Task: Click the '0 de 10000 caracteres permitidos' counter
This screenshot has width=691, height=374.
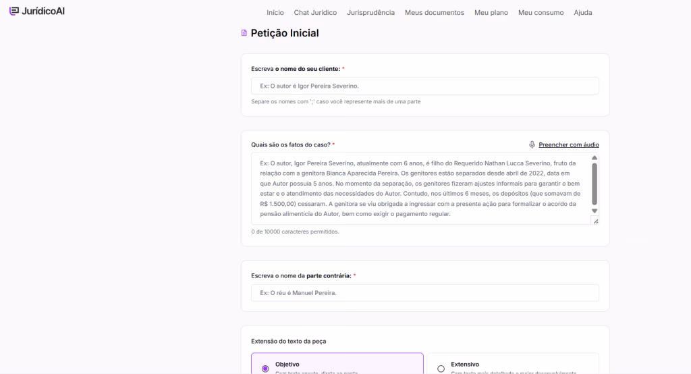Action: pos(295,232)
